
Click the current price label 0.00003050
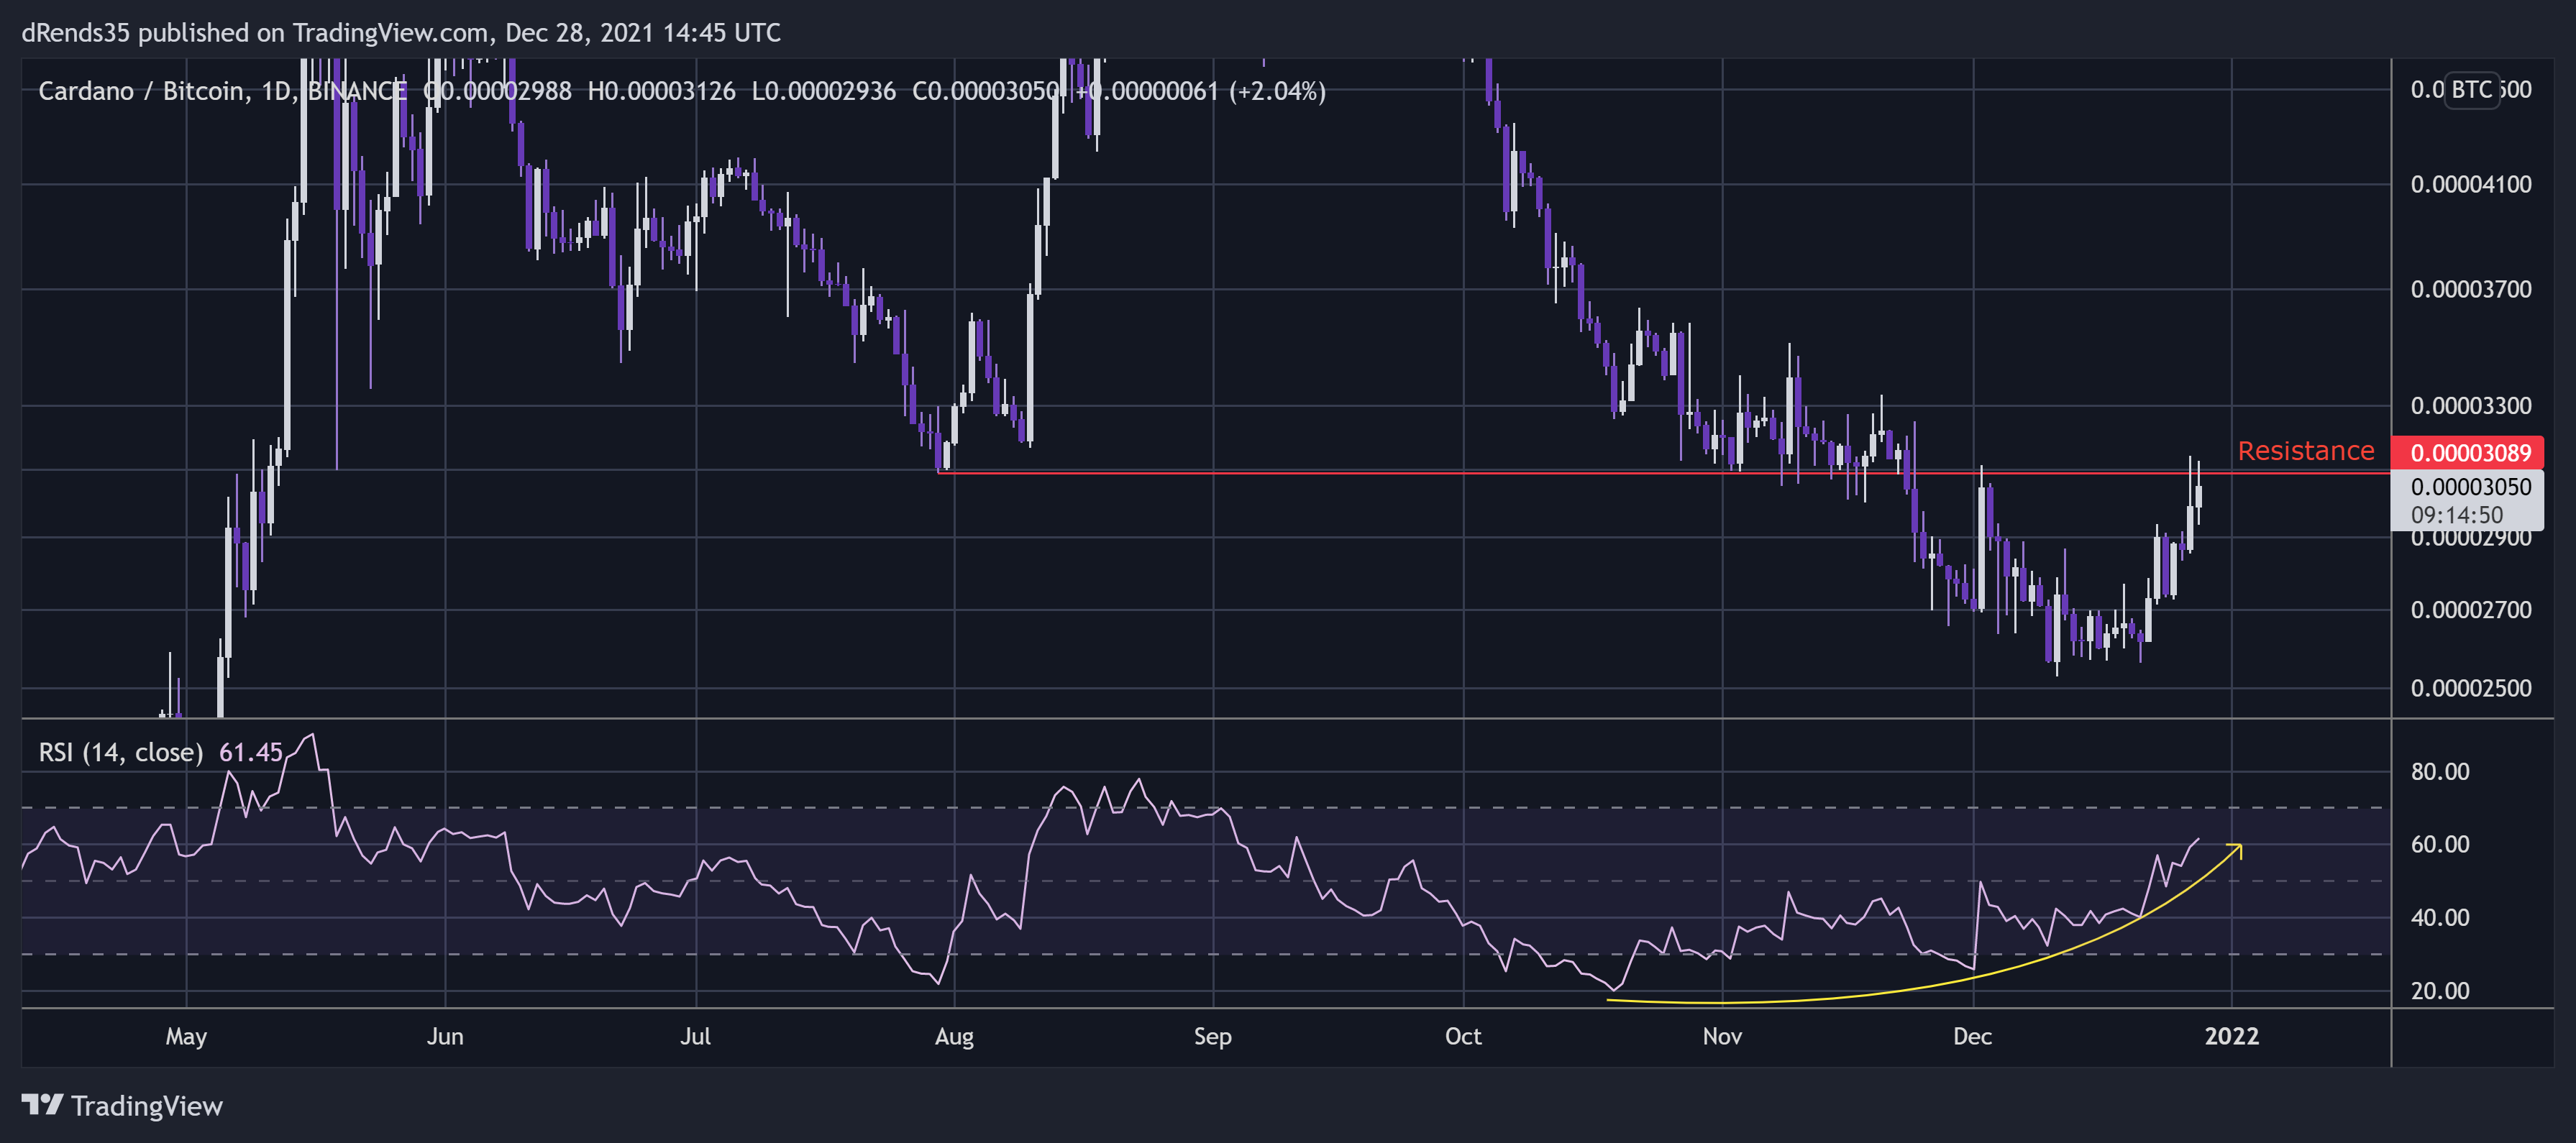tap(2470, 487)
